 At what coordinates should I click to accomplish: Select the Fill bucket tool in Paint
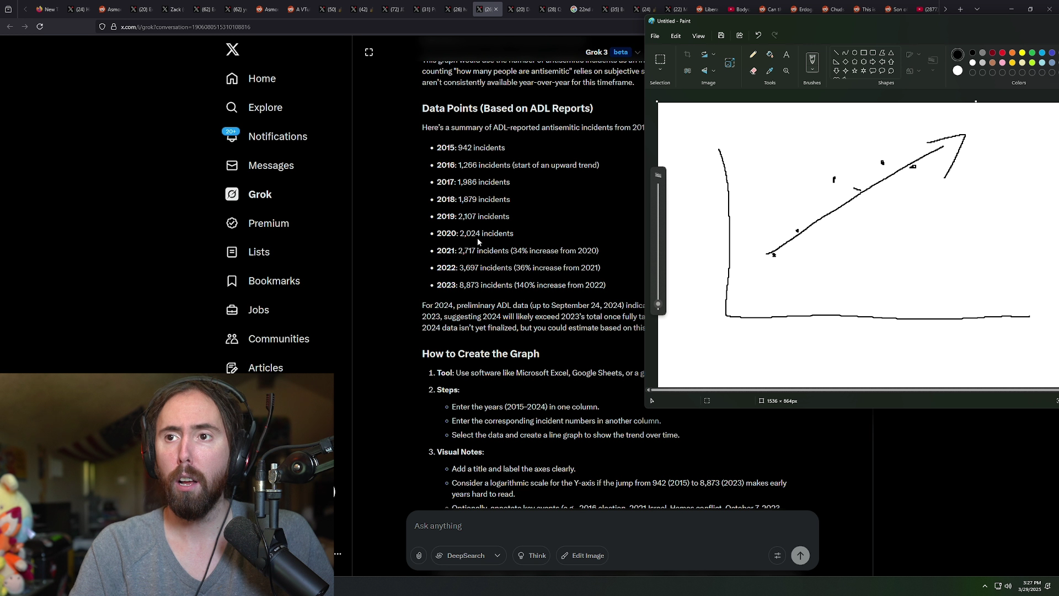click(770, 54)
